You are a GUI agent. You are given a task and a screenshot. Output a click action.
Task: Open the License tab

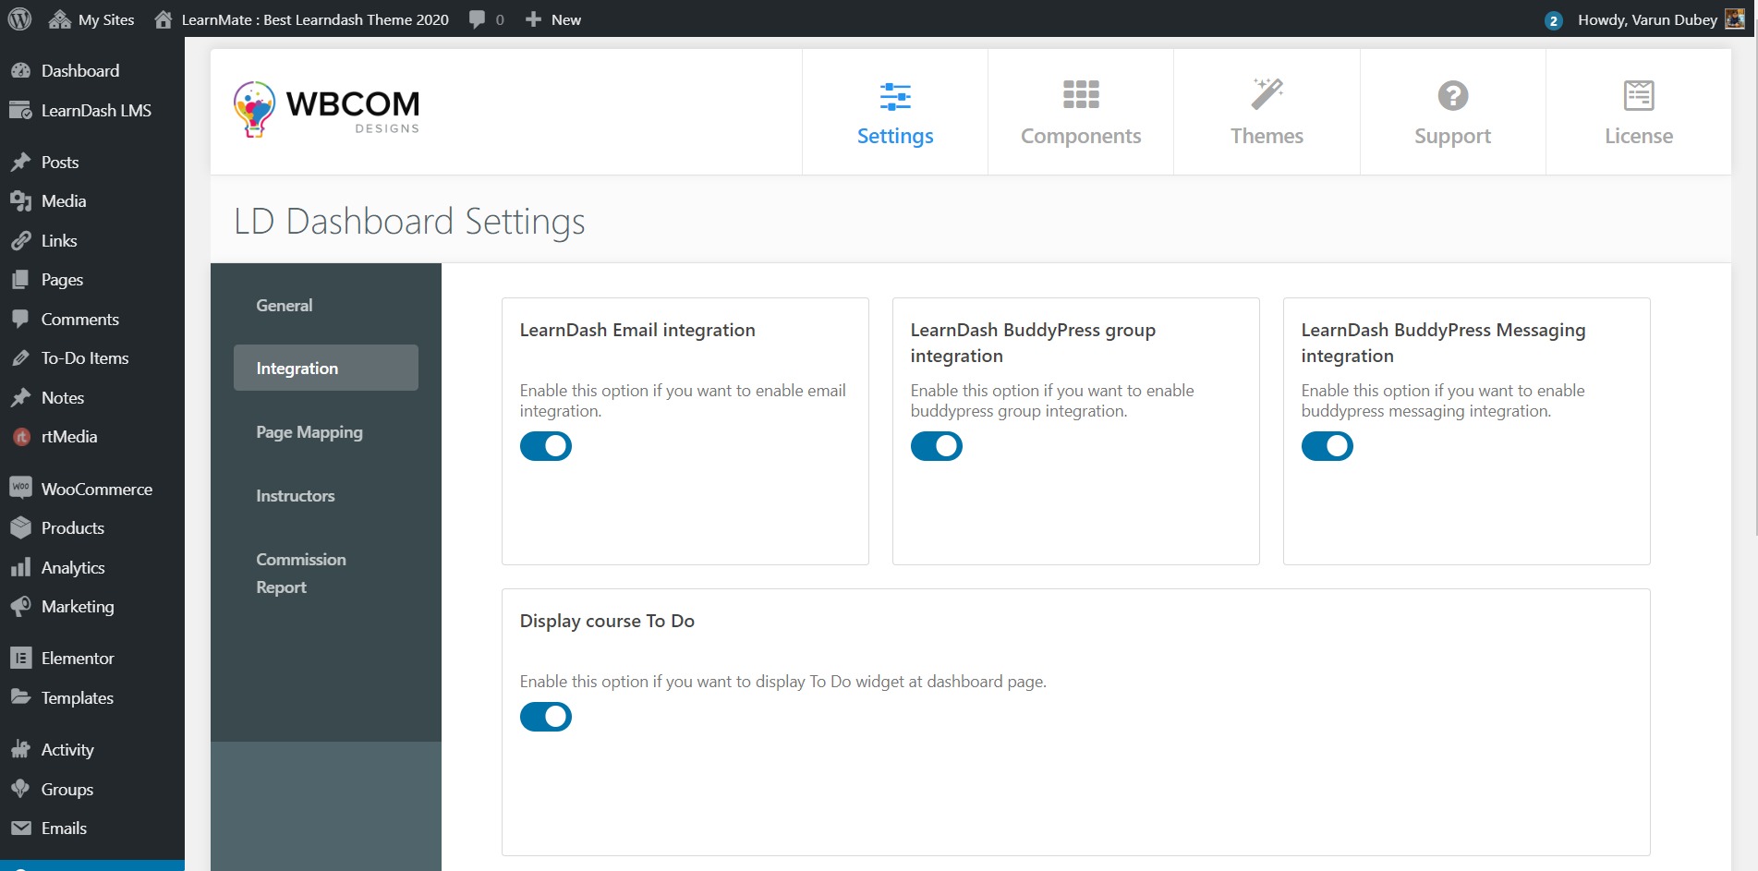pyautogui.click(x=1639, y=113)
